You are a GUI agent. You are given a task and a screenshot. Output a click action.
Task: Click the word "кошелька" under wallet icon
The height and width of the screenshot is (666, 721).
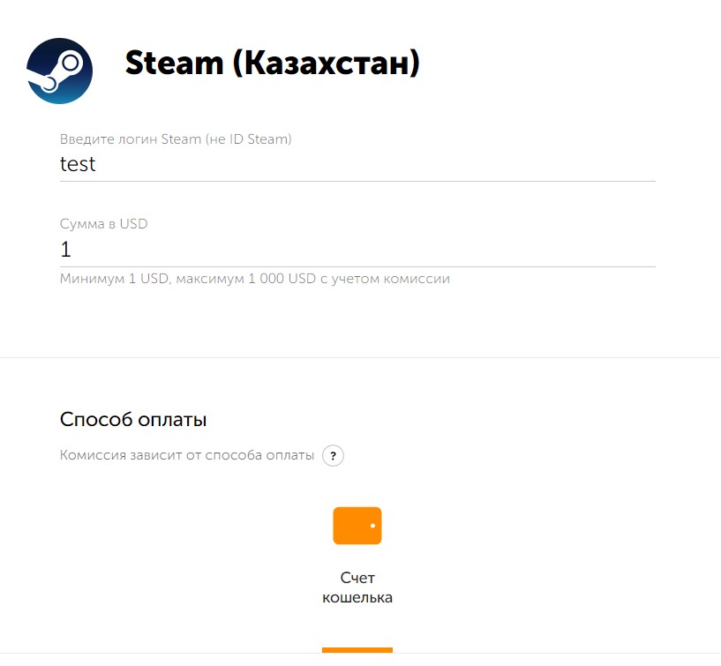[357, 598]
